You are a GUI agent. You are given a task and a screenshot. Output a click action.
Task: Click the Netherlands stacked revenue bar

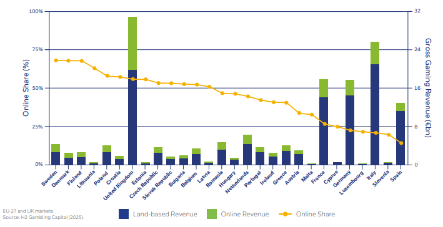247,150
